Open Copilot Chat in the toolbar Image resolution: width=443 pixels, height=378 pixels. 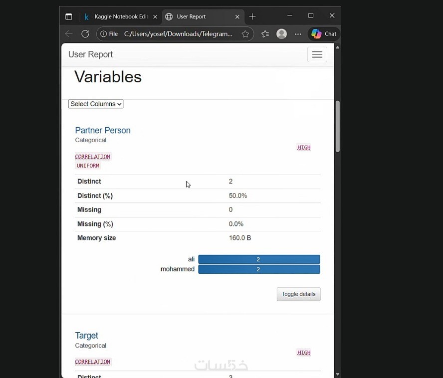pyautogui.click(x=324, y=34)
